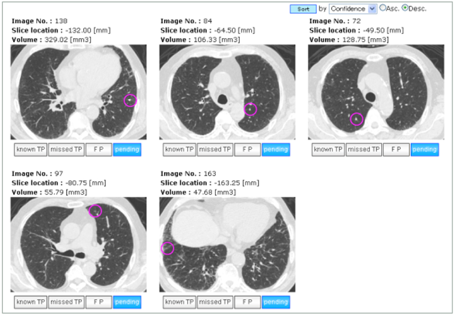Set image 72 to pending
455x316 pixels.
coord(424,150)
